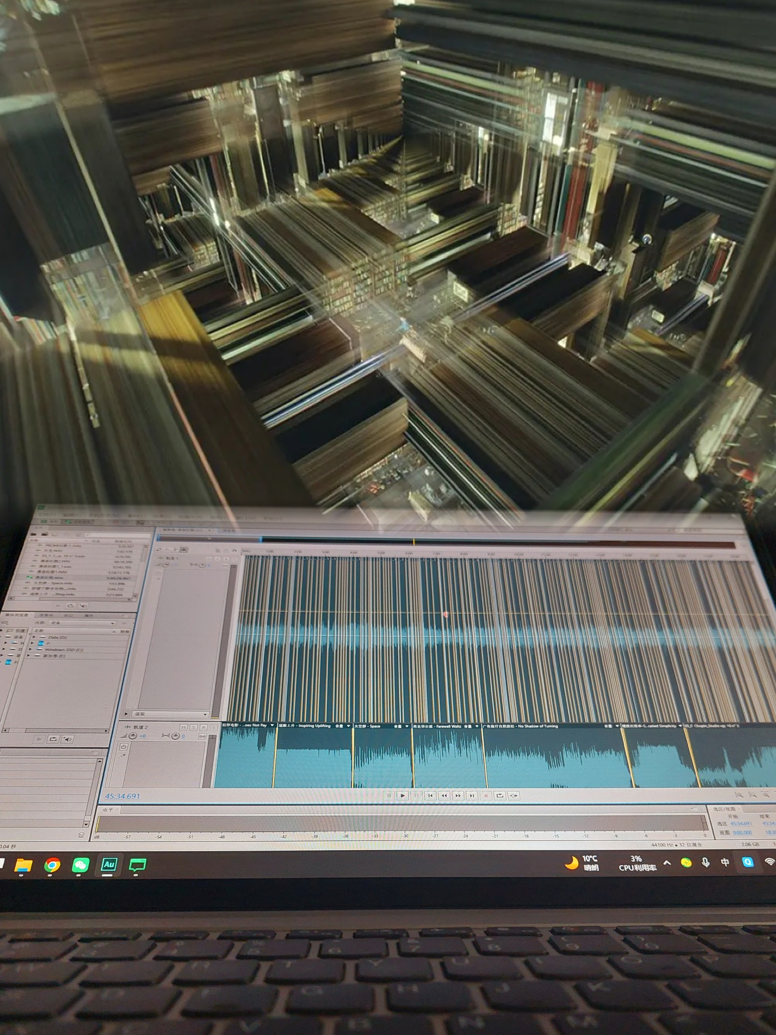Mute track 2 with the M button
Screen dimensions: 776x1035
[183, 727]
